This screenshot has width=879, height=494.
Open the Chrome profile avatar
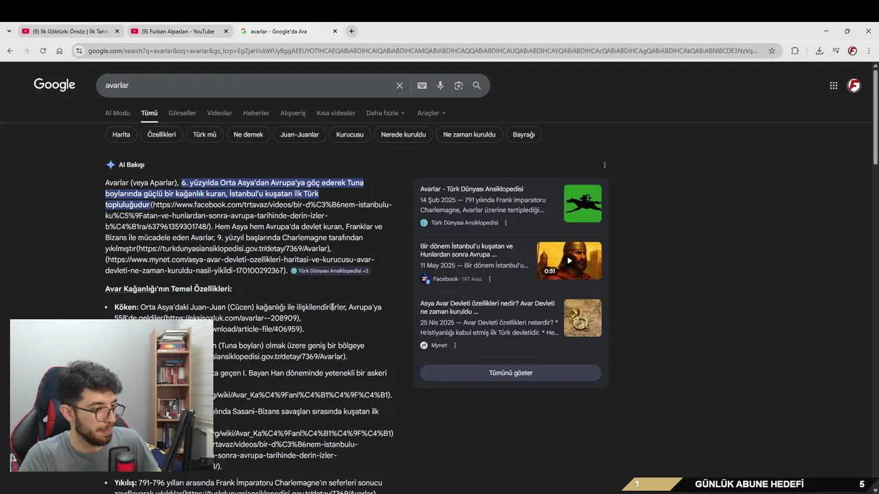[x=852, y=51]
